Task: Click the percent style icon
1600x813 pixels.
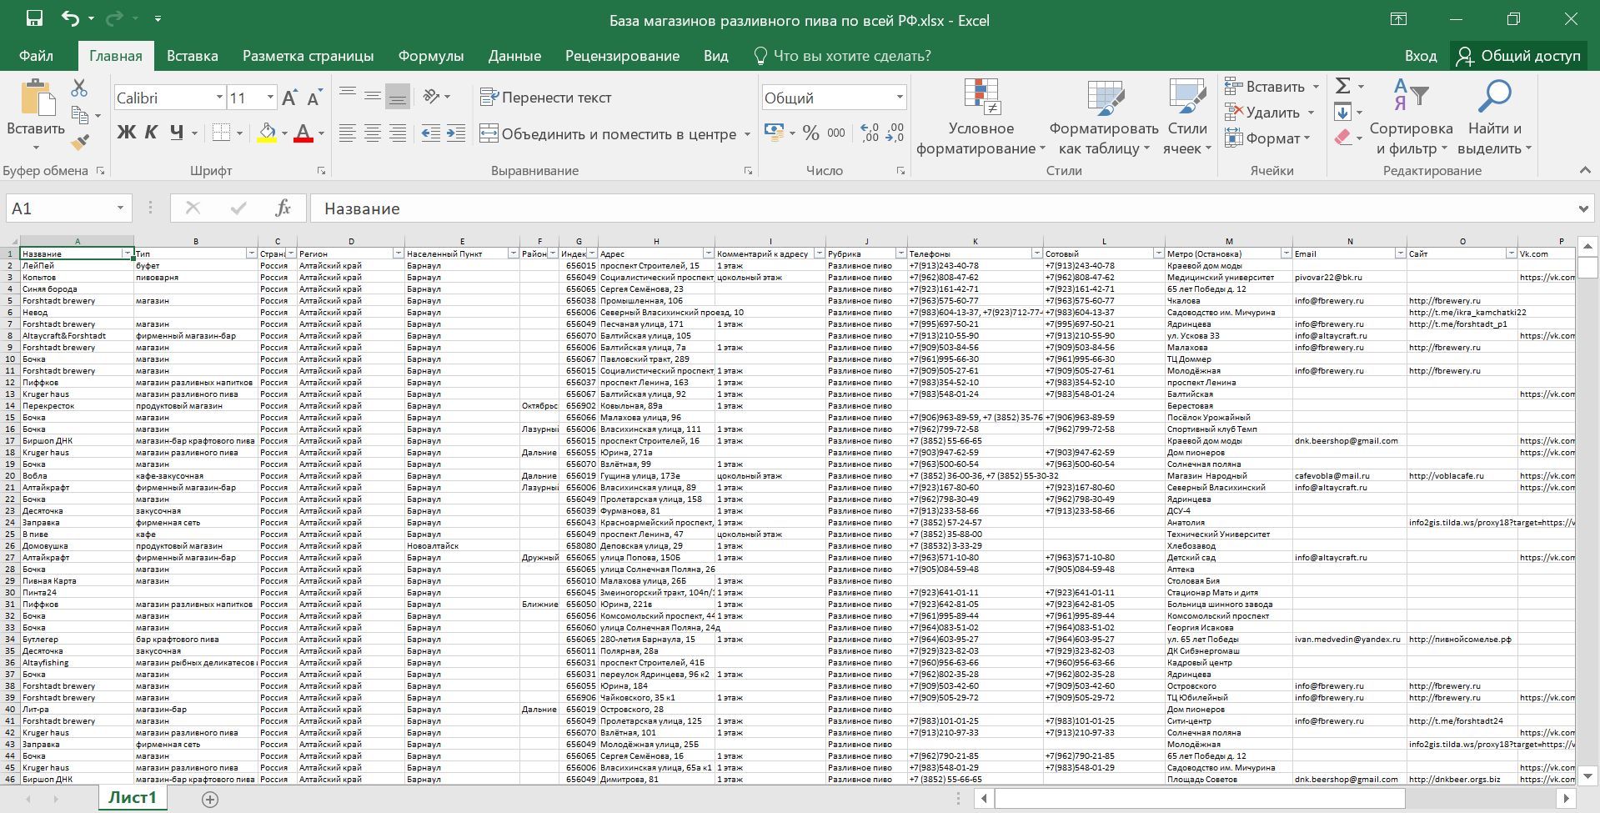Action: click(x=810, y=133)
